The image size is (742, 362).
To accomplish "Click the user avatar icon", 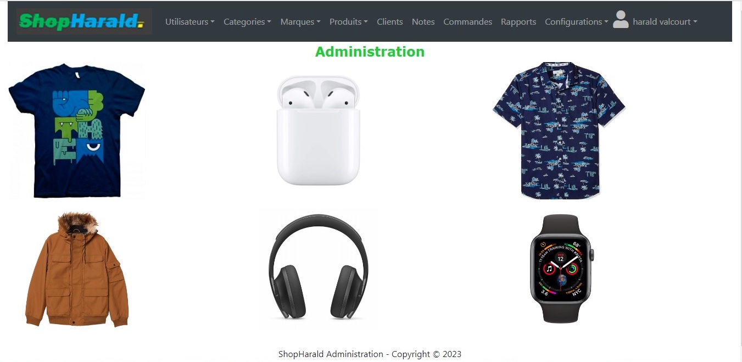I will tap(621, 20).
